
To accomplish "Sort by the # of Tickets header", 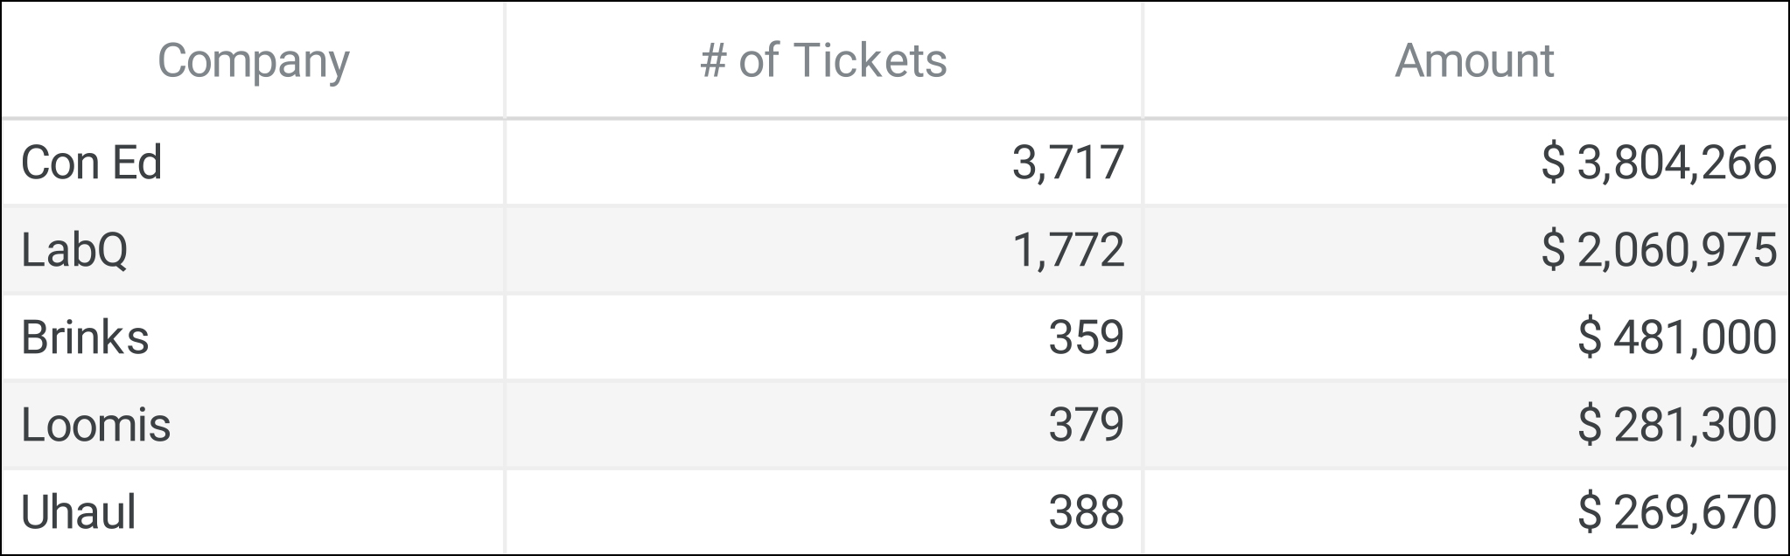I will click(x=823, y=61).
